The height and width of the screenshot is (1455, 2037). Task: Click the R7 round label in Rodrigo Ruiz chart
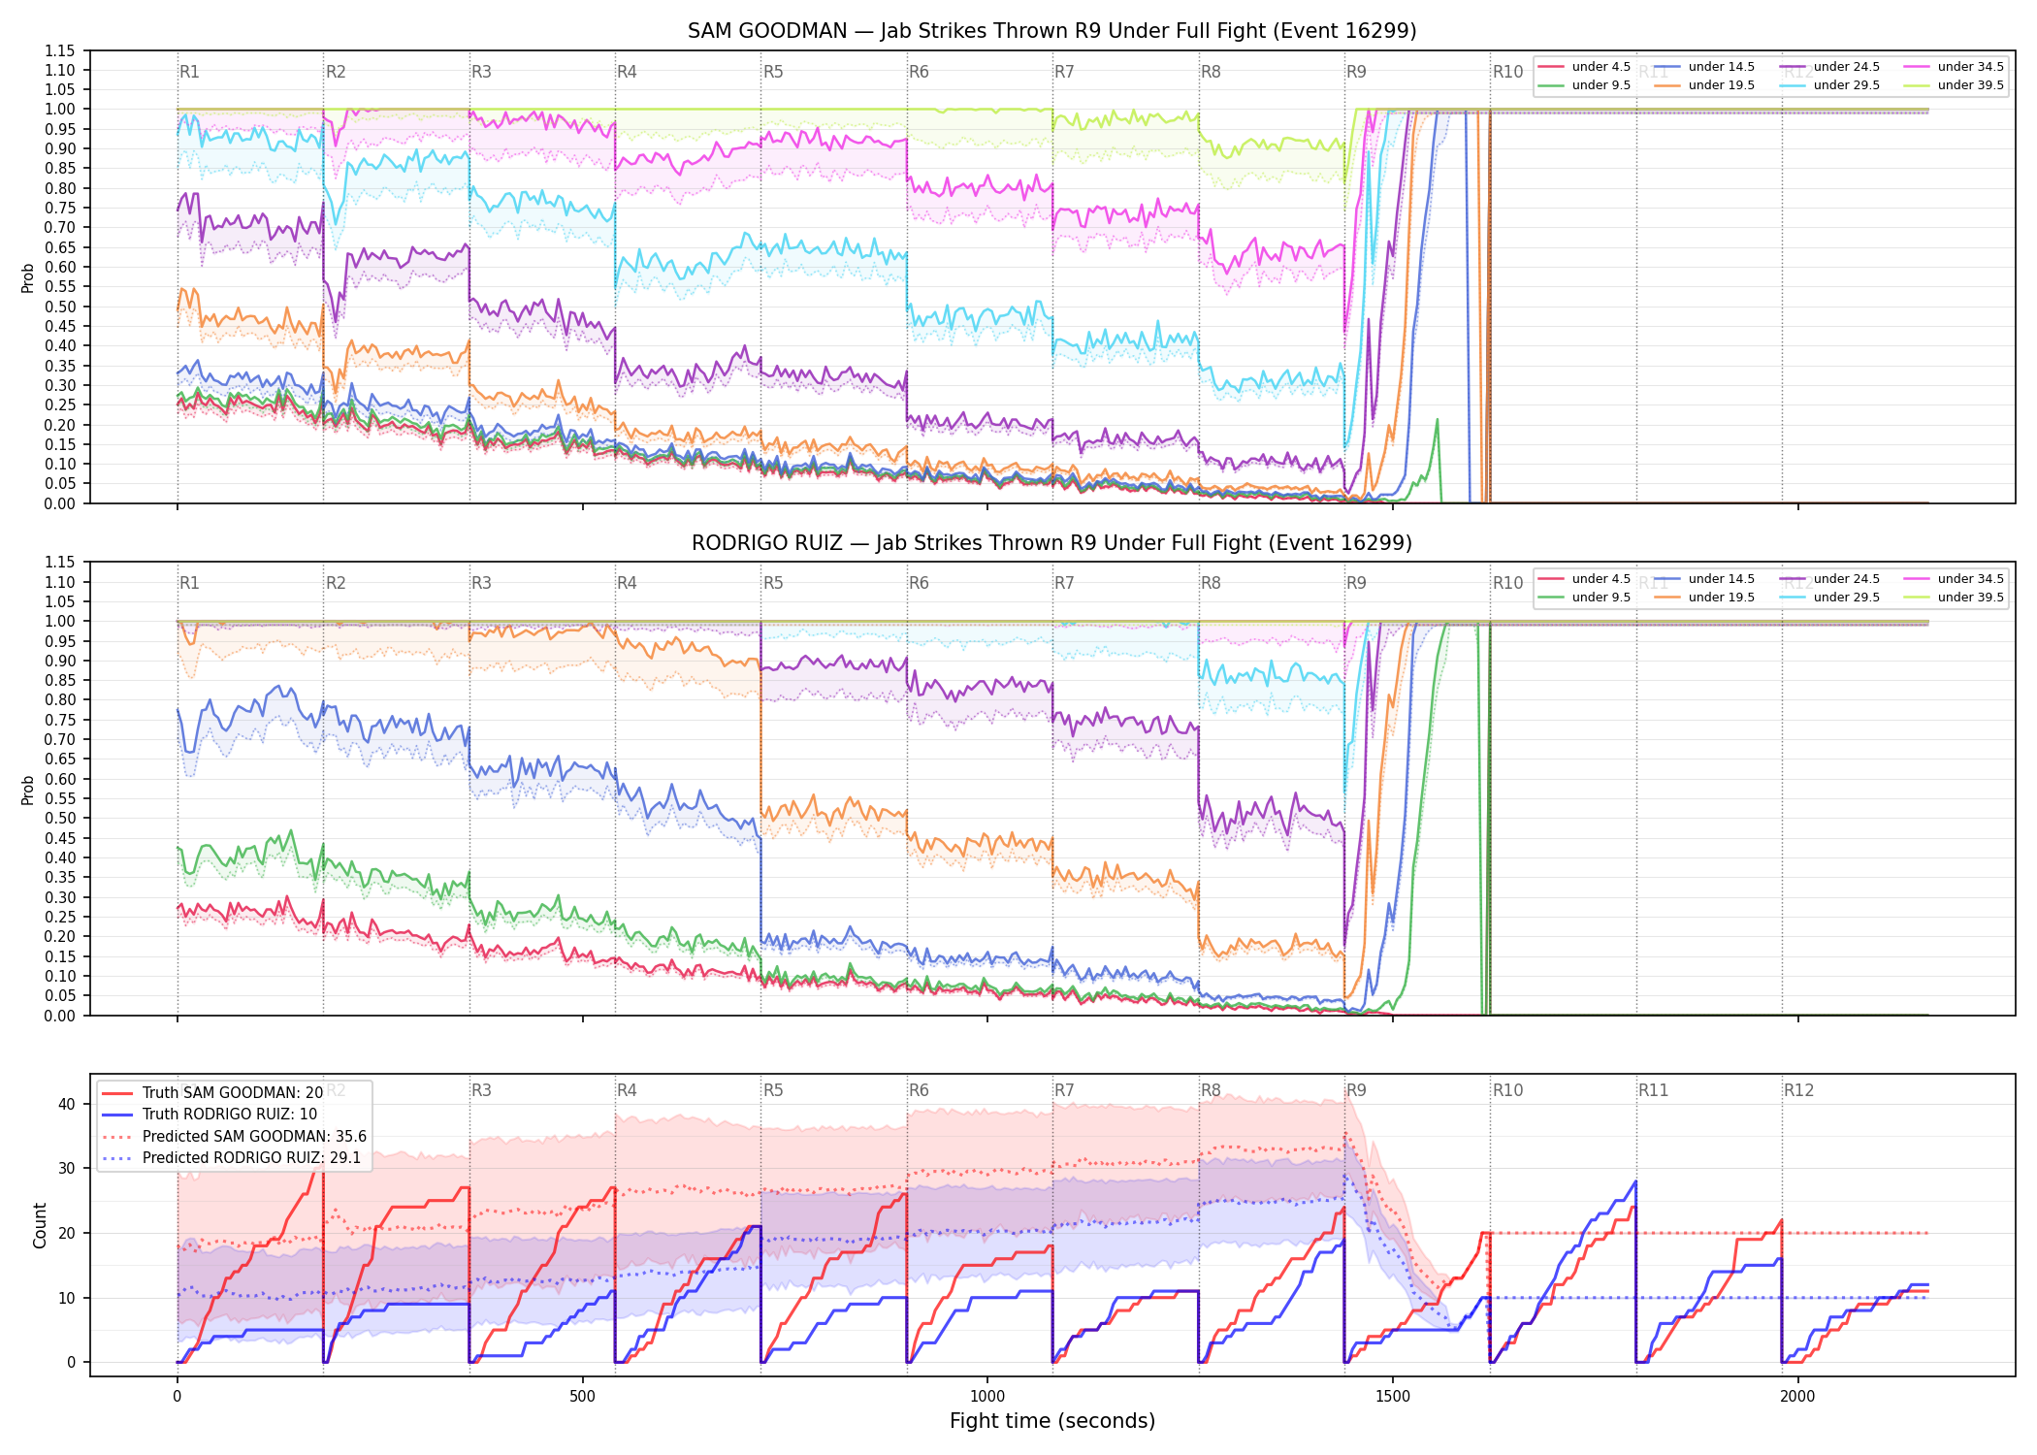pos(1064,583)
